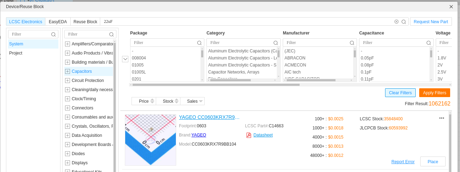Expand the Building materials category
Image resolution: width=460 pixels, height=172 pixels.
[x=68, y=62]
